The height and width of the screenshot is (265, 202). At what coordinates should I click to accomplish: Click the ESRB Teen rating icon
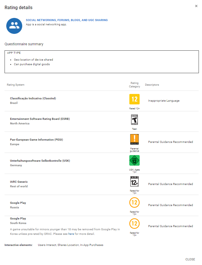point(134,120)
